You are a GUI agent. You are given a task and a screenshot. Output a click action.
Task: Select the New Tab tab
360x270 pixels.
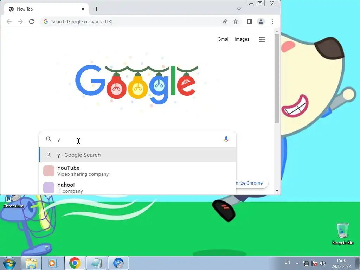tap(46, 9)
